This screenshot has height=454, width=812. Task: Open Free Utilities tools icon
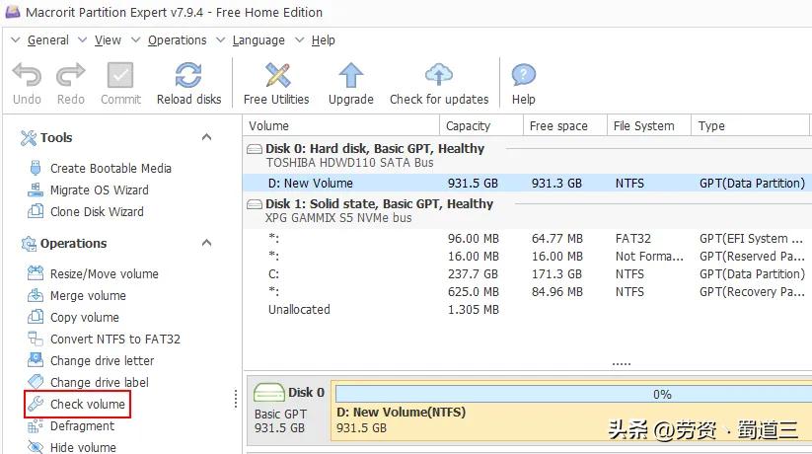click(x=277, y=75)
